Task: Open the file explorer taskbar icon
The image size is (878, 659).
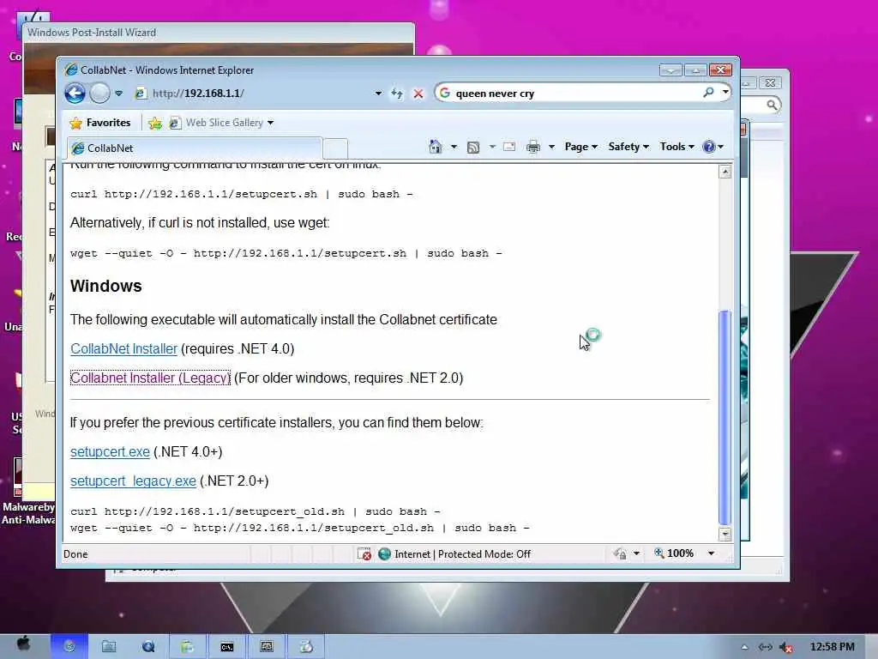Action: (x=109, y=647)
